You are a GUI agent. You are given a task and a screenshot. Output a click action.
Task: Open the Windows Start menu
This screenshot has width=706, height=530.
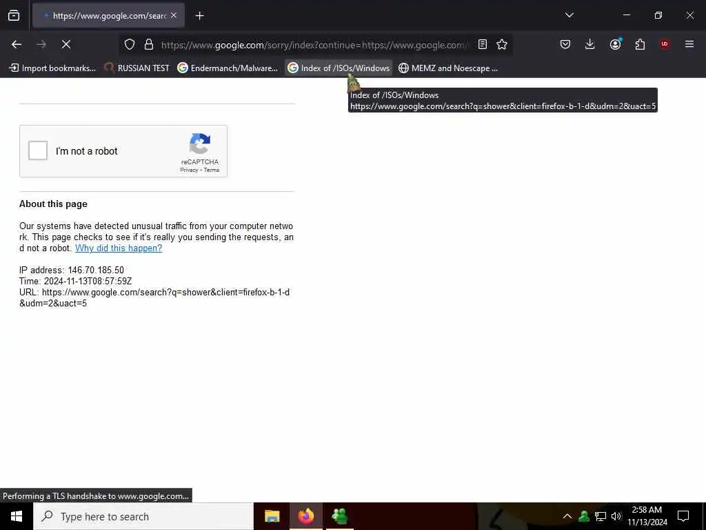[x=17, y=516]
